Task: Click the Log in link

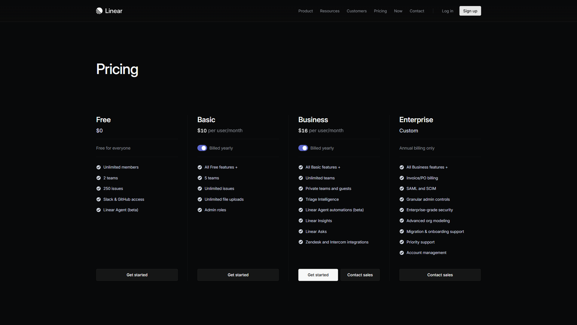Action: (x=447, y=11)
